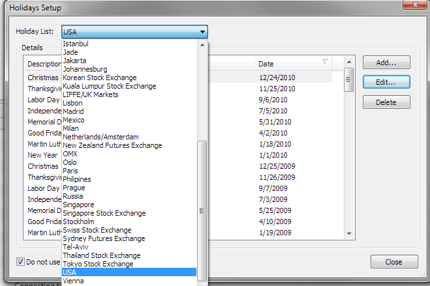Viewport: 430px width, 286px height.
Task: Select date 7/5/2010 cell
Action: tap(273, 111)
